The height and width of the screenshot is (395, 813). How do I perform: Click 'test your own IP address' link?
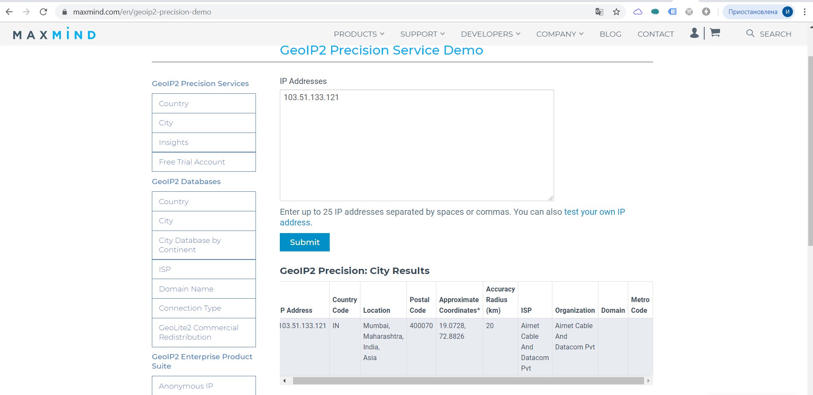coord(594,212)
